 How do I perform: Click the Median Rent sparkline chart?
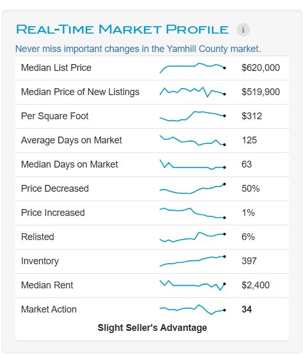[x=193, y=285]
